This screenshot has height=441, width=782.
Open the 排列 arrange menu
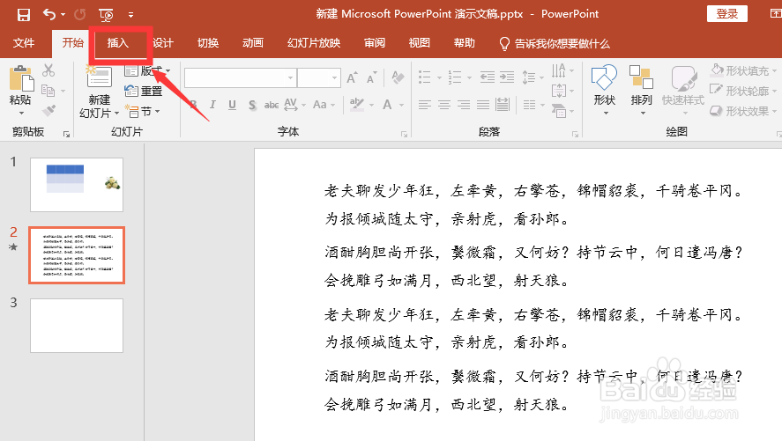(641, 90)
